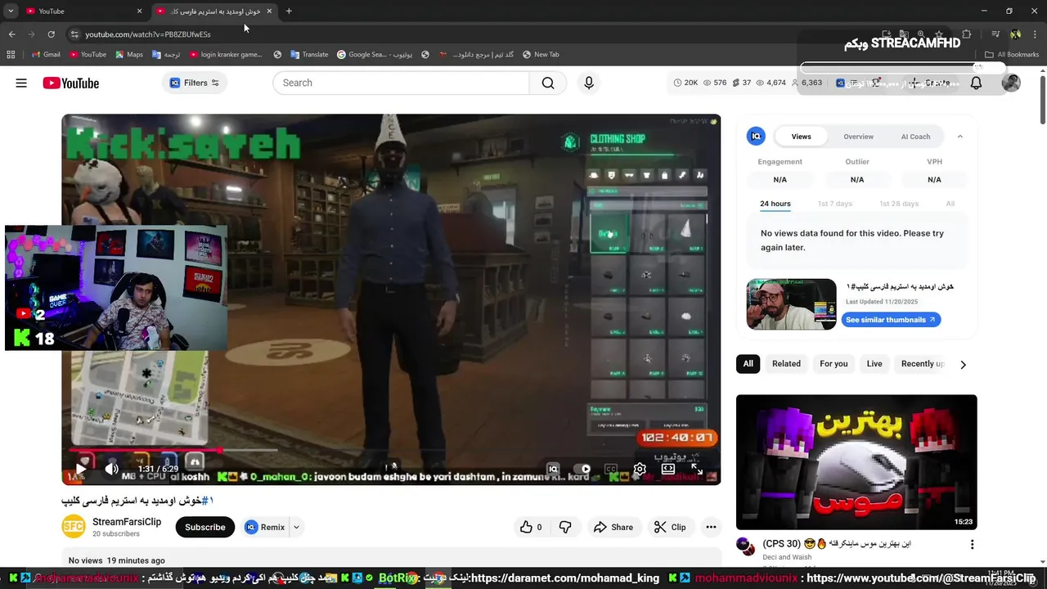This screenshot has height=589, width=1047.
Task: Open the vidIQ Filters options
Action: pos(195,83)
